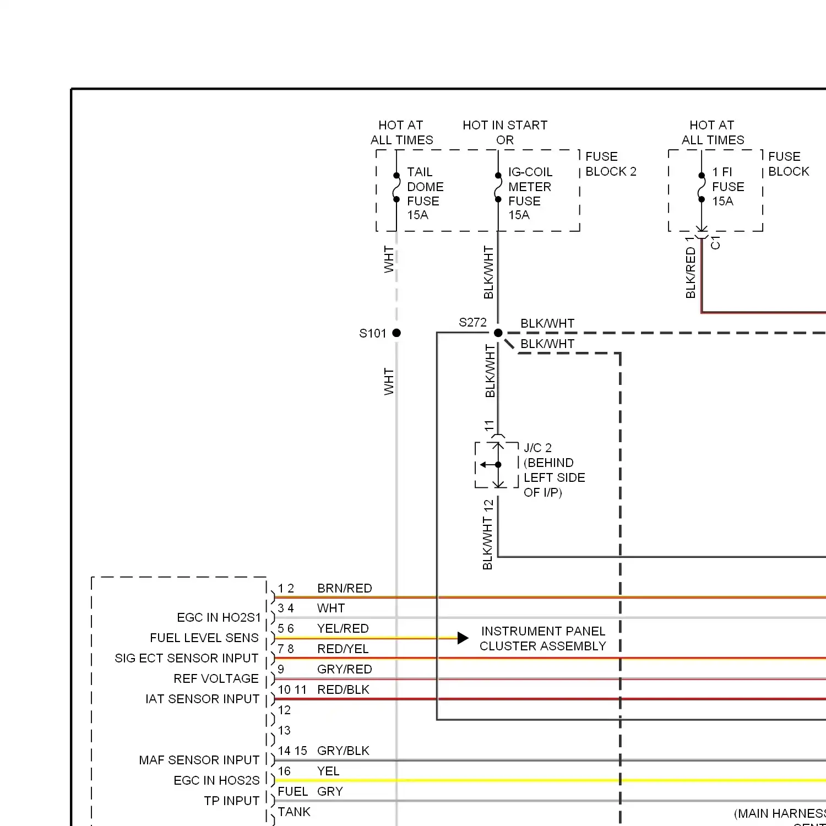The height and width of the screenshot is (826, 826).
Task: Click the vertical BLK/WHT 12 label
Action: point(487,534)
